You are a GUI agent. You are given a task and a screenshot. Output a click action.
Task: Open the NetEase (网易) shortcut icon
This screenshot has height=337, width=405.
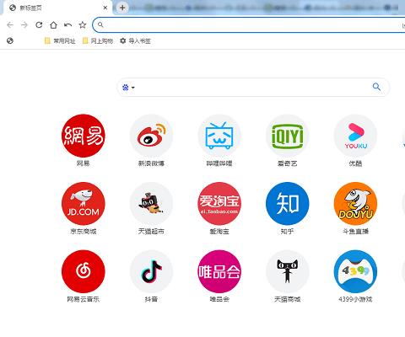84,136
